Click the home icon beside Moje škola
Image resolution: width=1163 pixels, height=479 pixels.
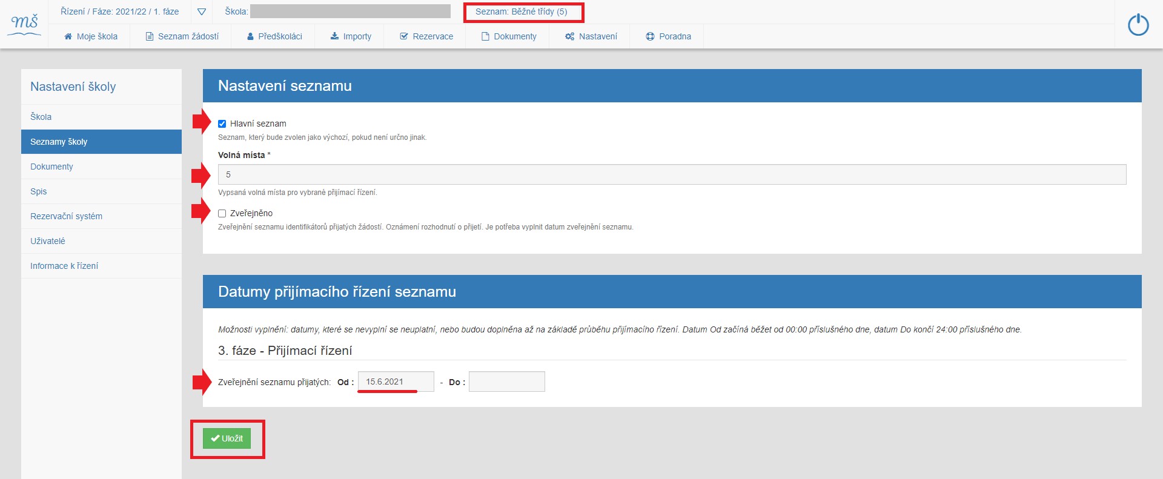pos(68,36)
